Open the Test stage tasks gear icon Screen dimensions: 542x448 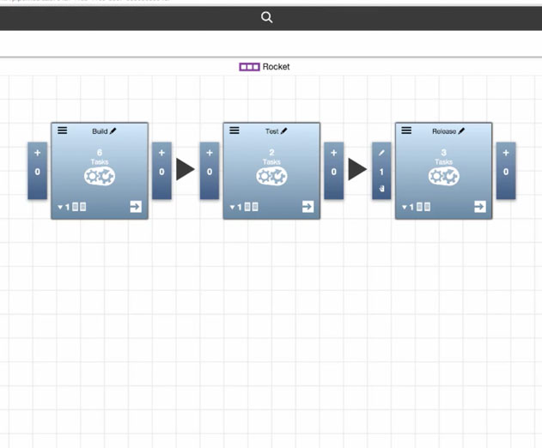tap(271, 176)
